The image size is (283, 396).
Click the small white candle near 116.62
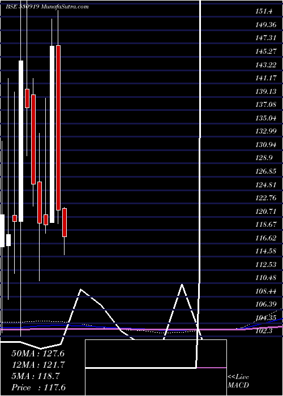pyautogui.click(x=8, y=240)
